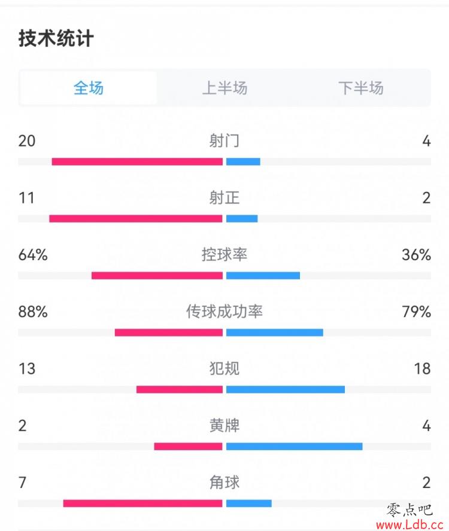Viewport: 449px width, 531px height.
Task: Click the red 射正 bar
Action: click(x=136, y=218)
